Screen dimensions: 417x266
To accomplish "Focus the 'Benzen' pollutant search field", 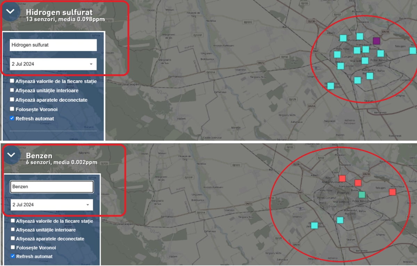I will pos(52,187).
